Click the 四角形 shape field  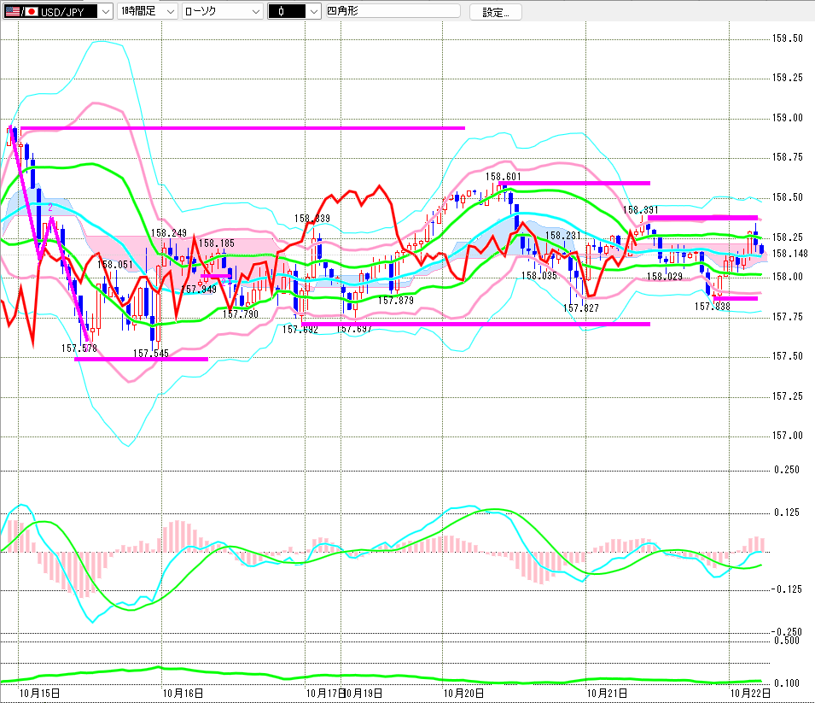coord(393,11)
